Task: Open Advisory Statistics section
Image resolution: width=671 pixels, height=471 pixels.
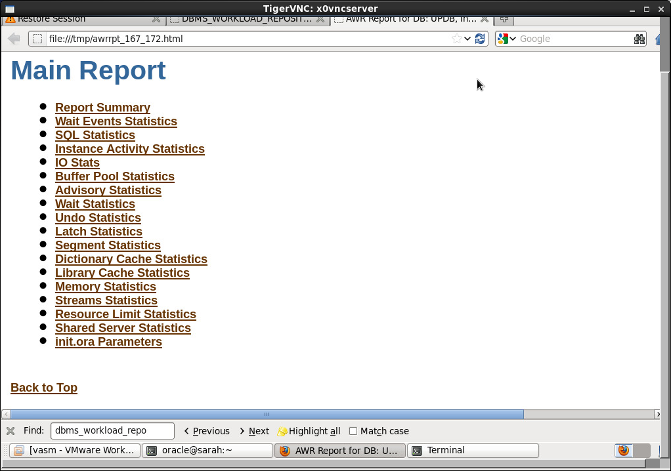Action: point(108,190)
